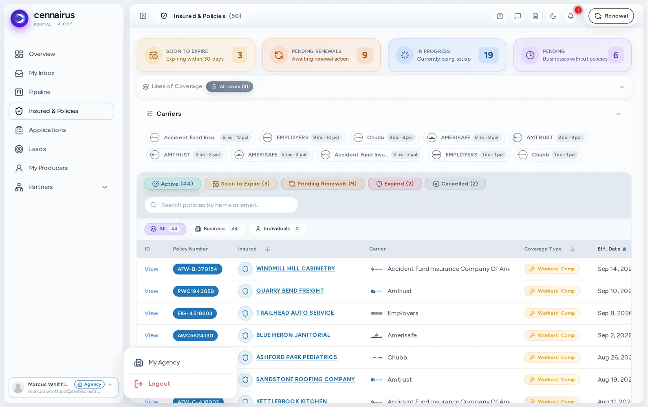
Task: Filter by AMTRUST 2 ins carrier chip
Action: [x=186, y=155]
